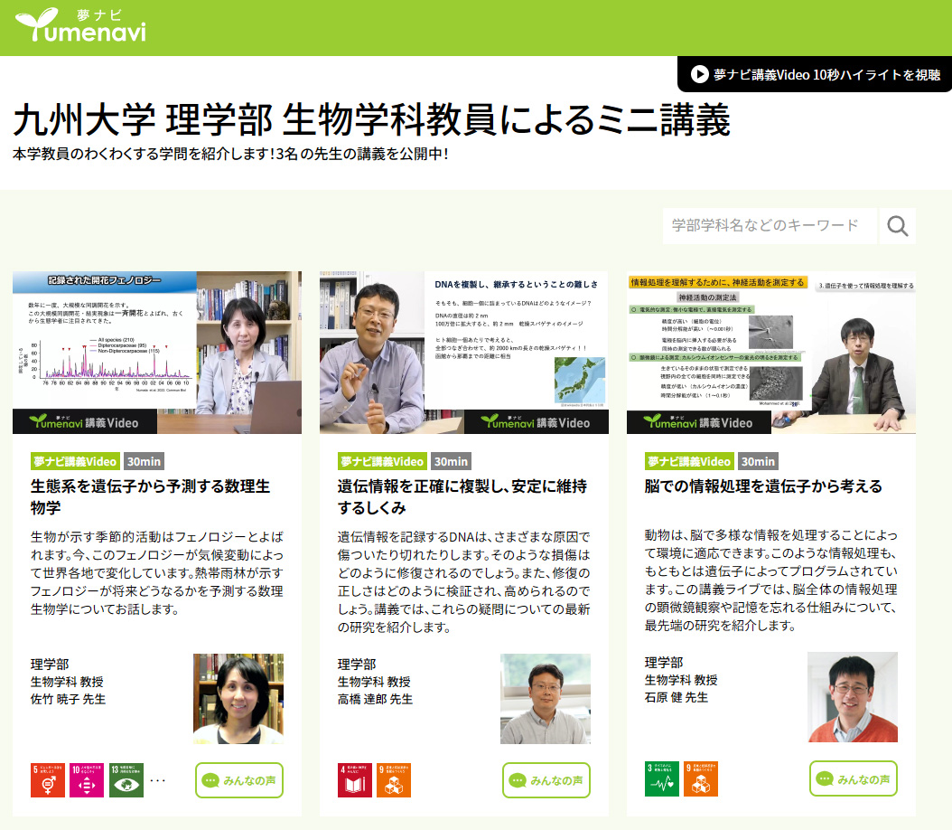
Task: Open lecture title 脳での情報処理を遺伝子から考える
Action: pyautogui.click(x=763, y=486)
